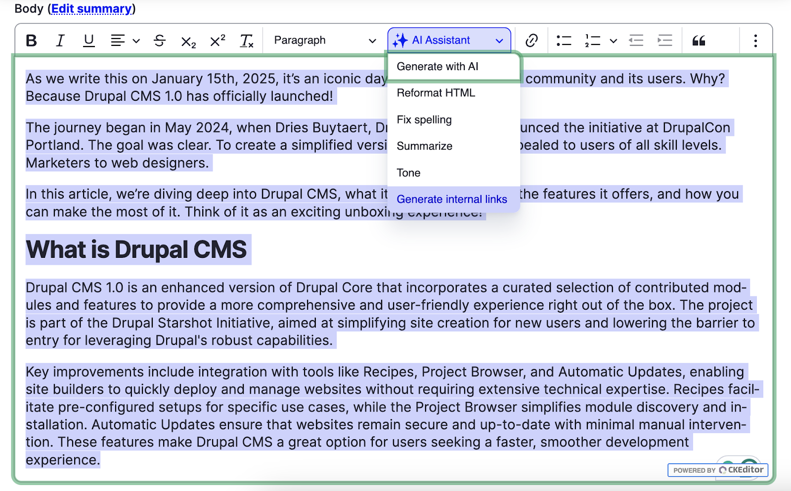This screenshot has width=791, height=491.
Task: Choose the Tone option
Action: [x=454, y=173]
